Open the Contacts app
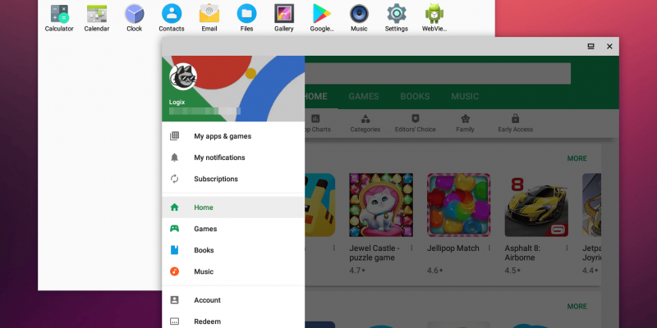Screen dimensions: 657x328 [172, 17]
